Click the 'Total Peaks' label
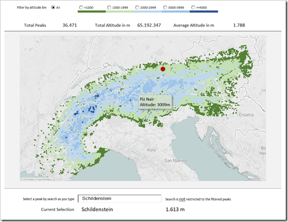The height and width of the screenshot is (222, 288). 35,26
